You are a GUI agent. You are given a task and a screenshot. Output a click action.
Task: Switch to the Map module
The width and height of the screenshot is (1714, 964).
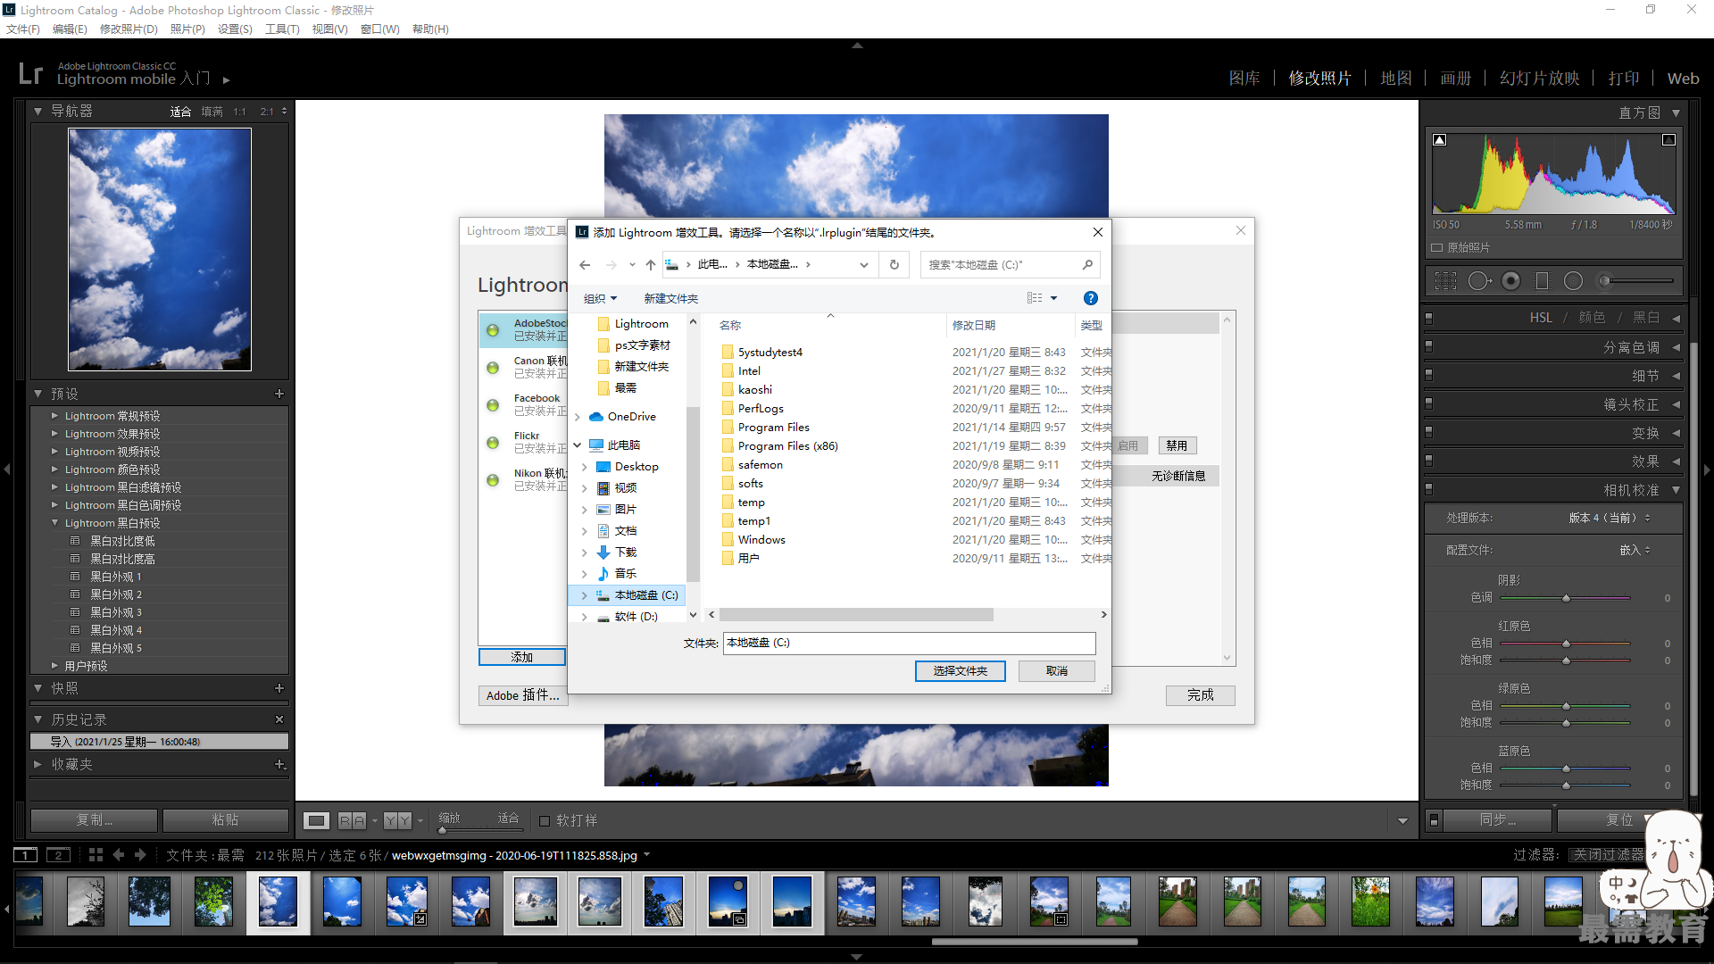click(1396, 79)
